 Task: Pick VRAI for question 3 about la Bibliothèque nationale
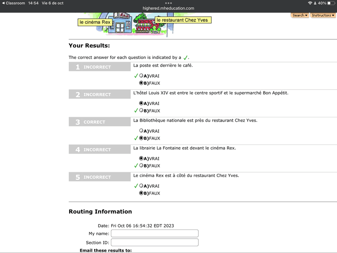click(141, 130)
